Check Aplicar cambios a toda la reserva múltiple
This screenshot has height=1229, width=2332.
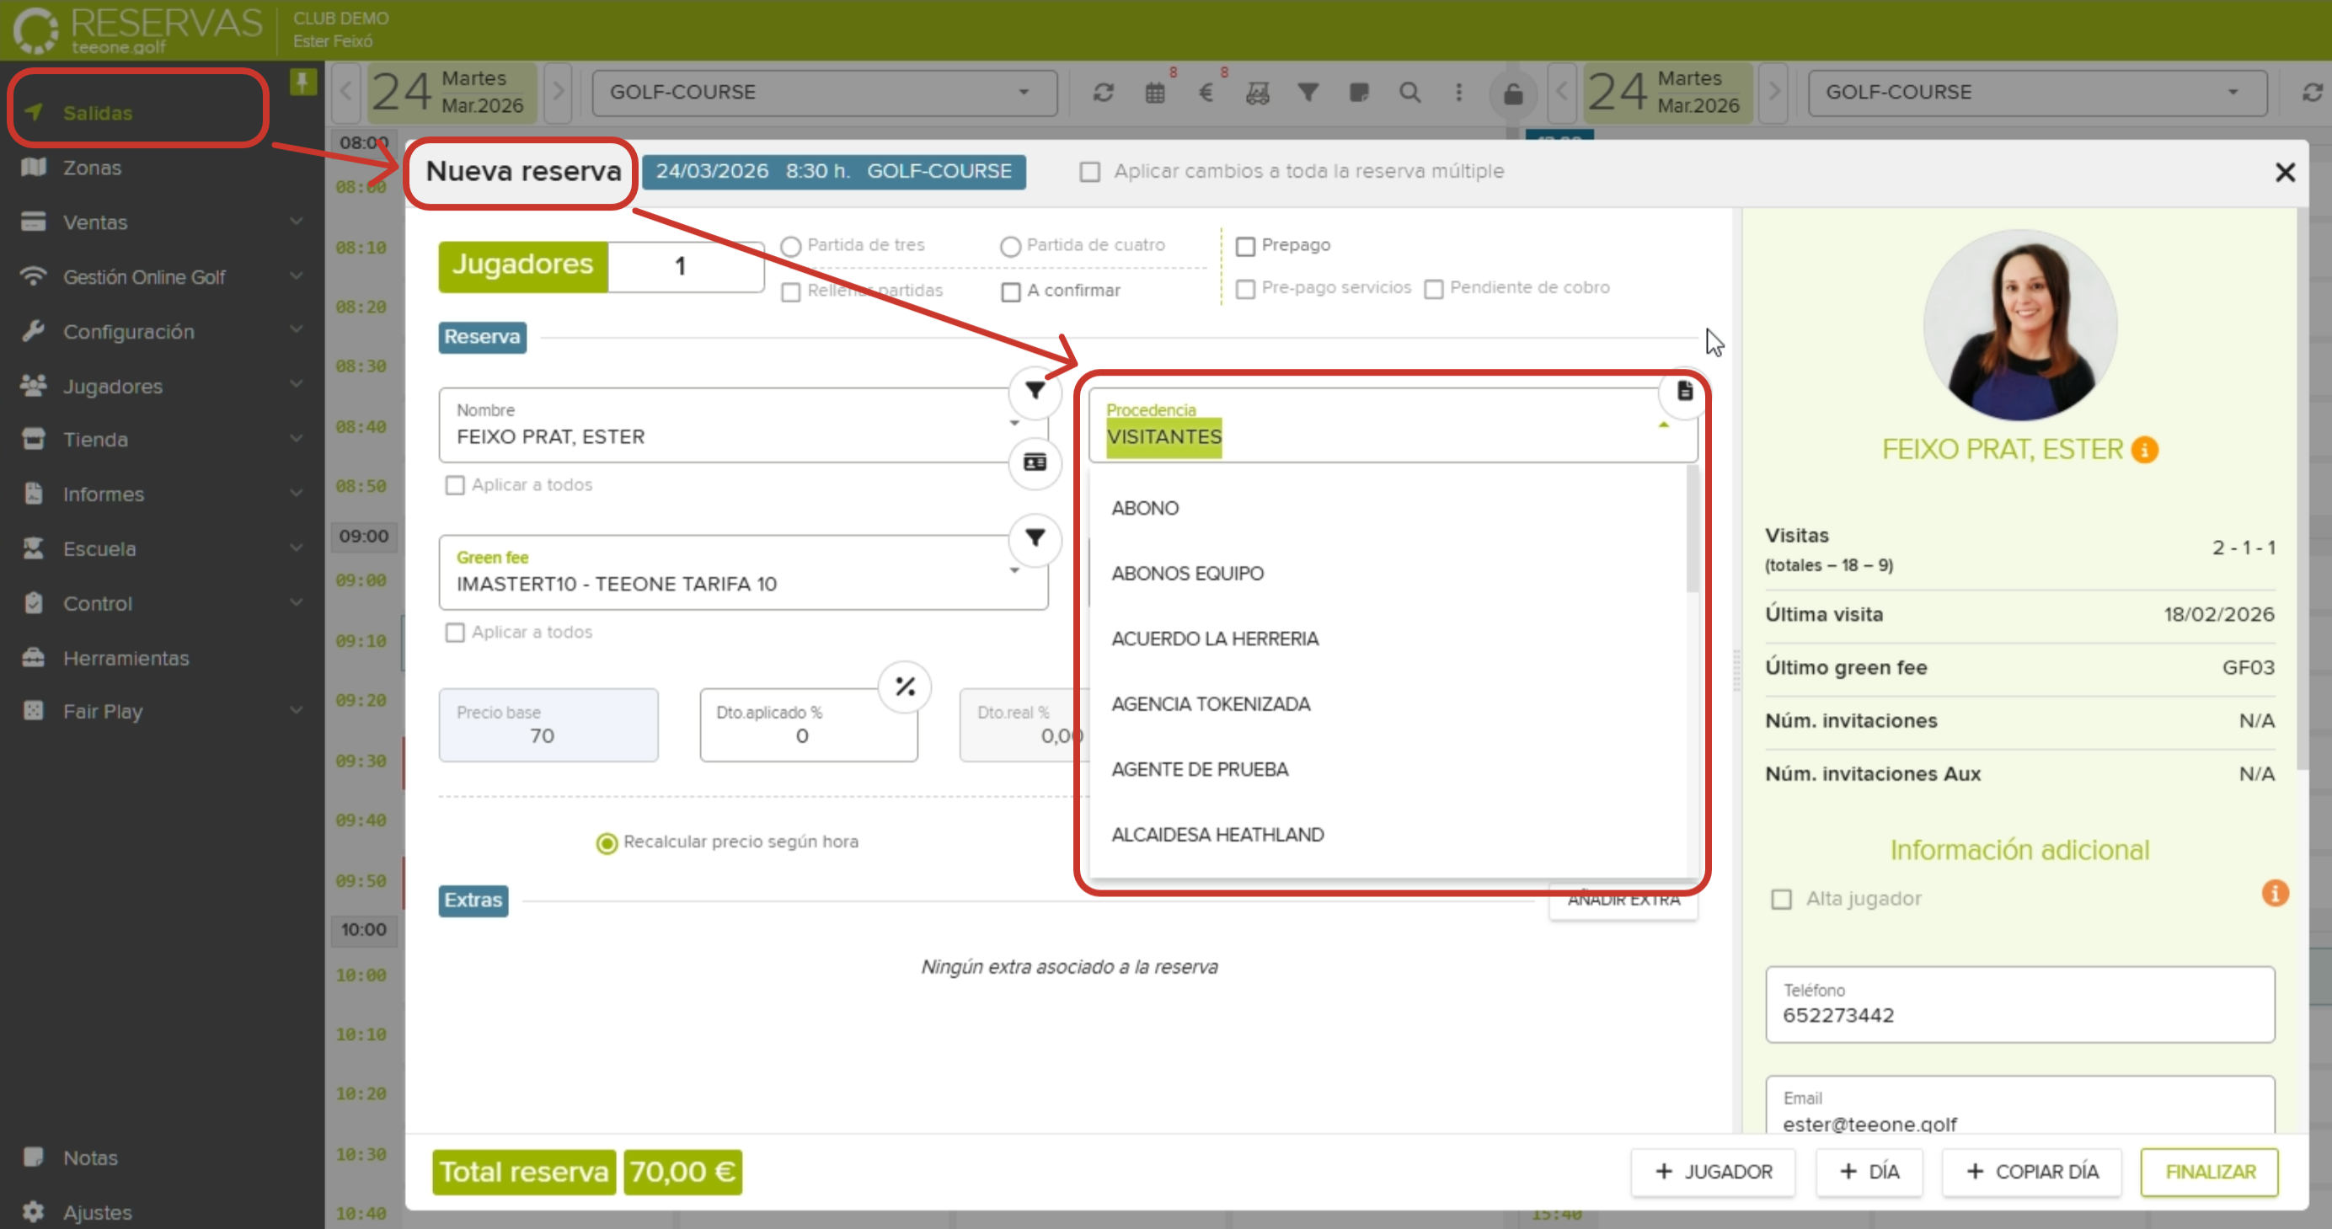(x=1090, y=172)
